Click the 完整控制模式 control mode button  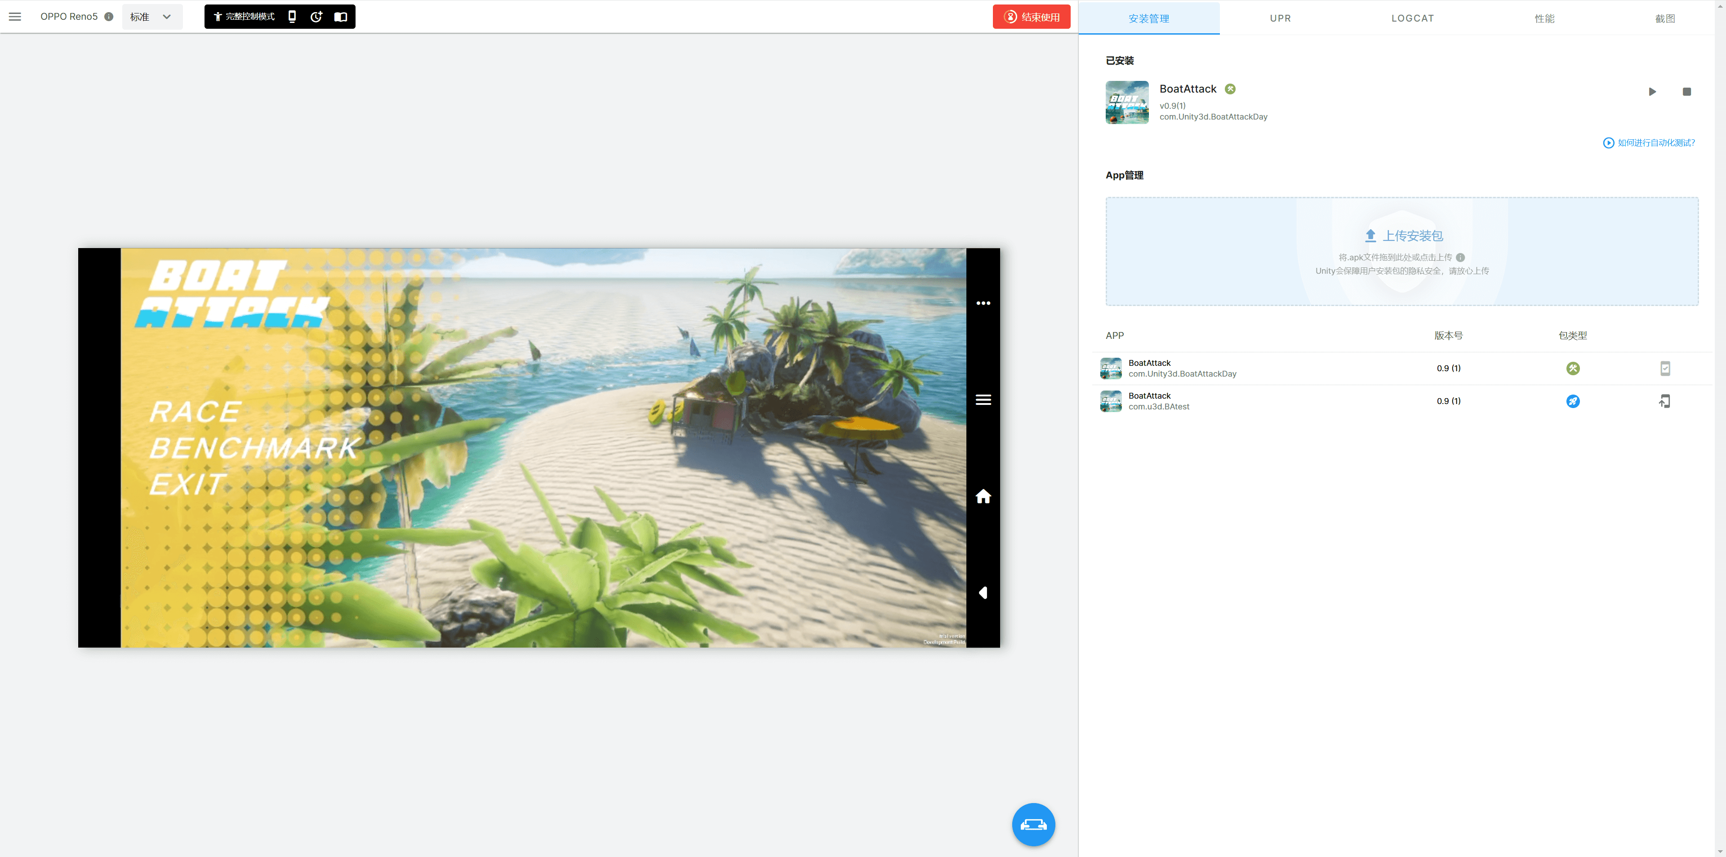(x=245, y=17)
